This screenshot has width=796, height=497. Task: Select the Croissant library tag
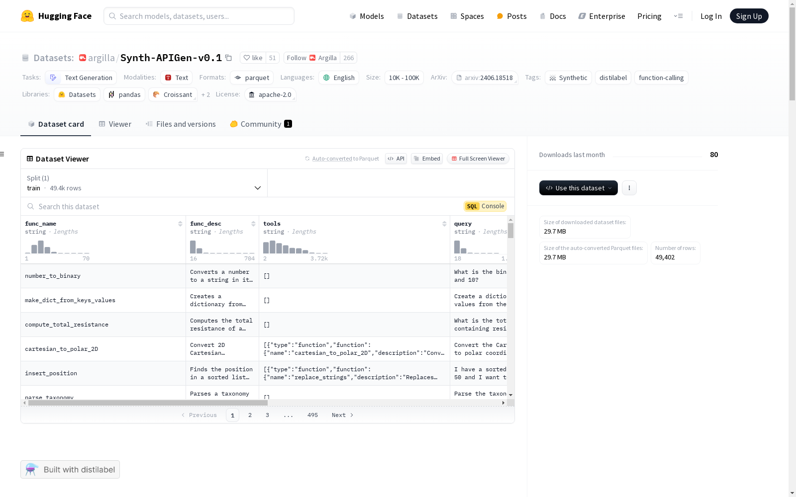point(173,94)
